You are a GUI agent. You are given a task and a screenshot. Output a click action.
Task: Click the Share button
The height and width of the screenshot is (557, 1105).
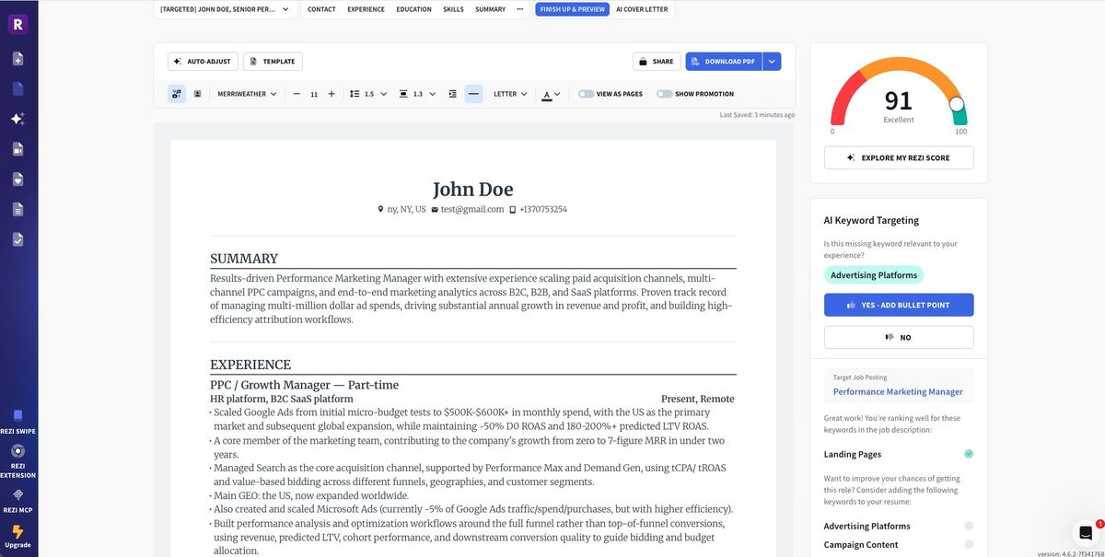(x=657, y=62)
